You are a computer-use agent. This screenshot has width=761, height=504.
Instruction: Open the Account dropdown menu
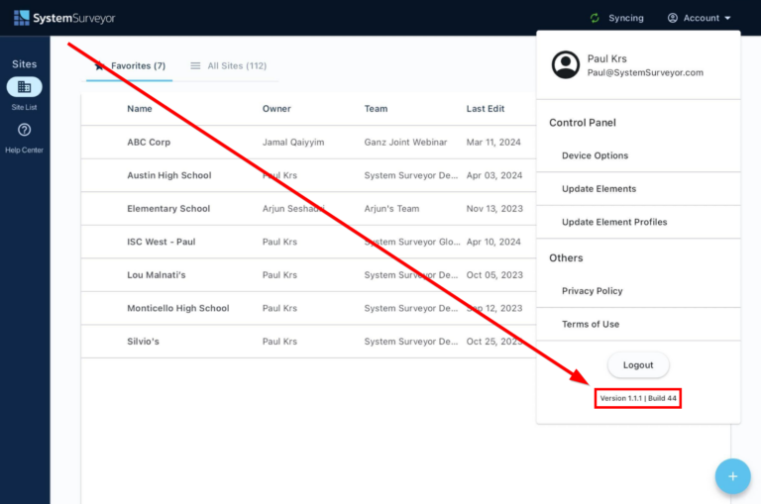pyautogui.click(x=700, y=18)
